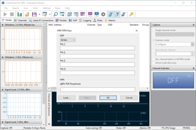Click the WPA-PSK Passphrase field

98,89
